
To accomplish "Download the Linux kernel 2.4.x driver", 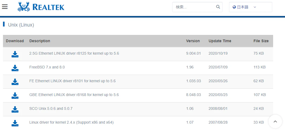I will 15,123.
